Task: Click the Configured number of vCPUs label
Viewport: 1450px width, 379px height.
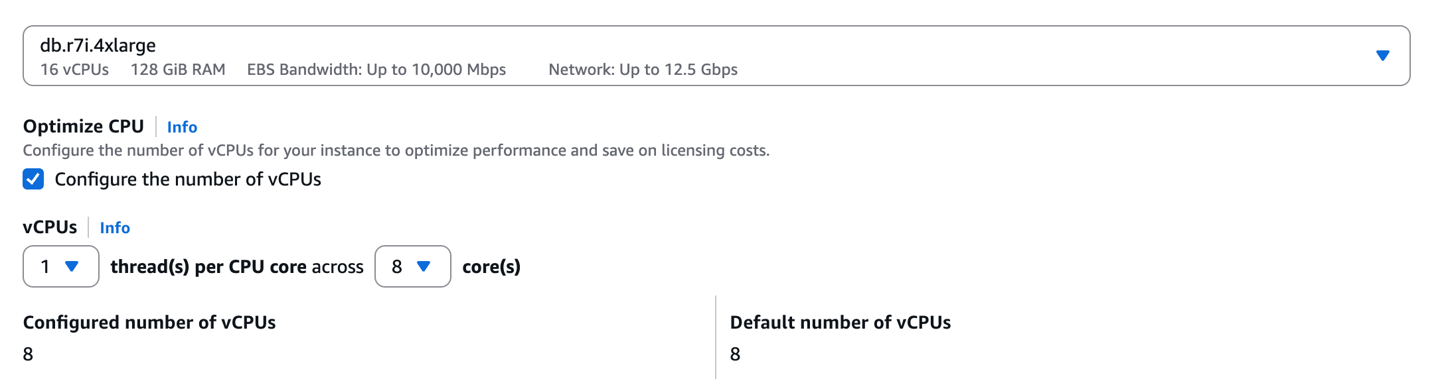Action: pos(149,322)
